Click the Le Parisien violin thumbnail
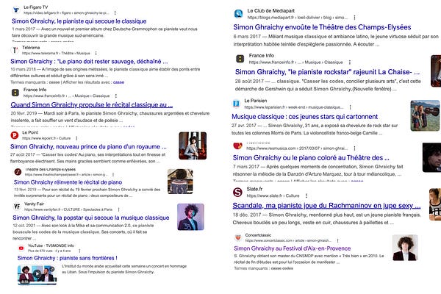This screenshot has width=441, height=294. click(x=425, y=115)
